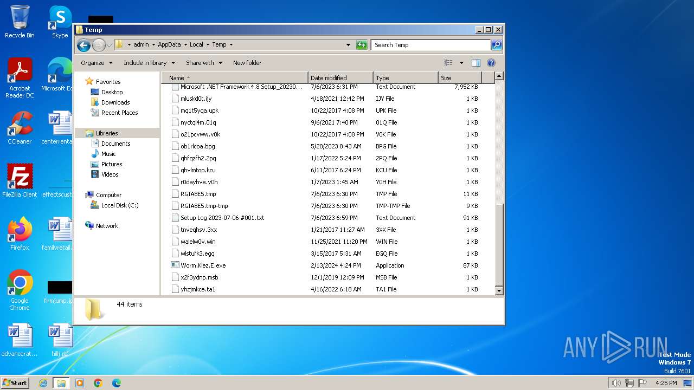694x390 pixels.
Task: Click the Edge taskbar icon
Action: pyautogui.click(x=116, y=383)
